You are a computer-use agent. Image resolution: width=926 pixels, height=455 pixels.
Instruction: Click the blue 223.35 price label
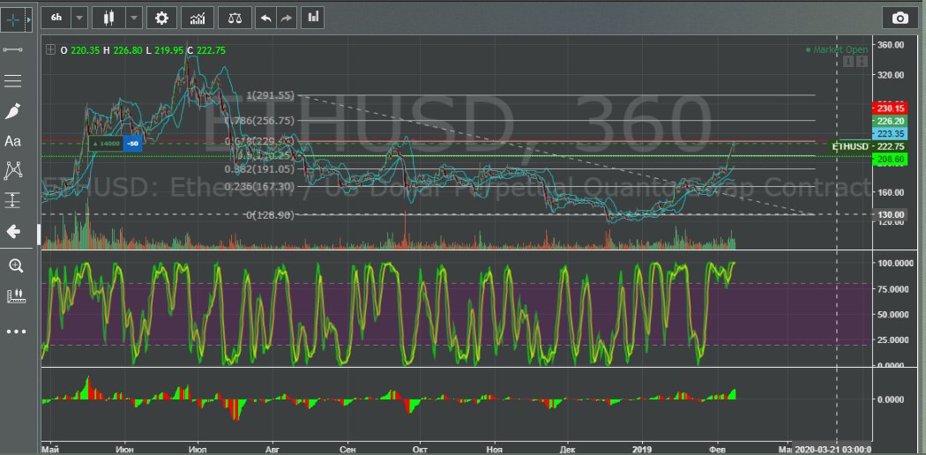pyautogui.click(x=888, y=134)
